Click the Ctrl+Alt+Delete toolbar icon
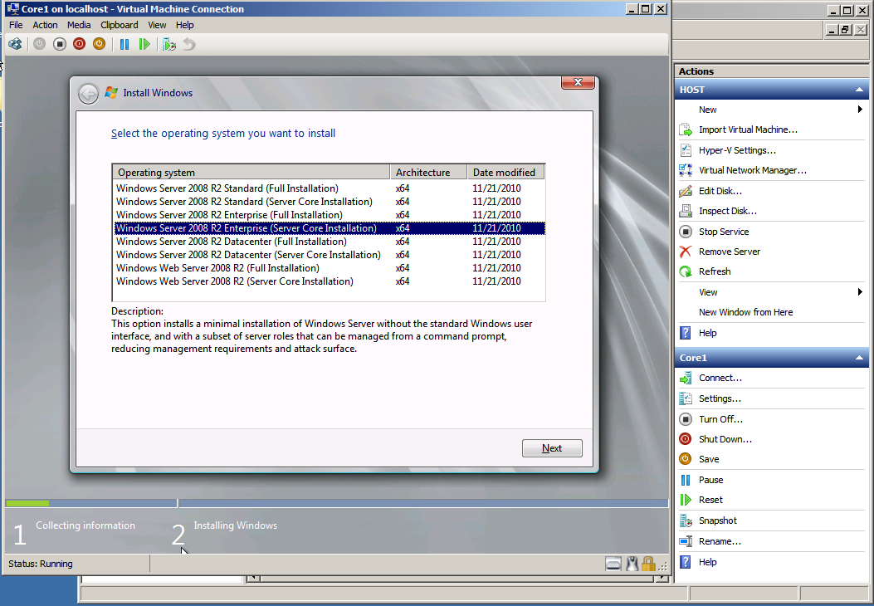Screen dimensions: 874x606 pos(15,44)
